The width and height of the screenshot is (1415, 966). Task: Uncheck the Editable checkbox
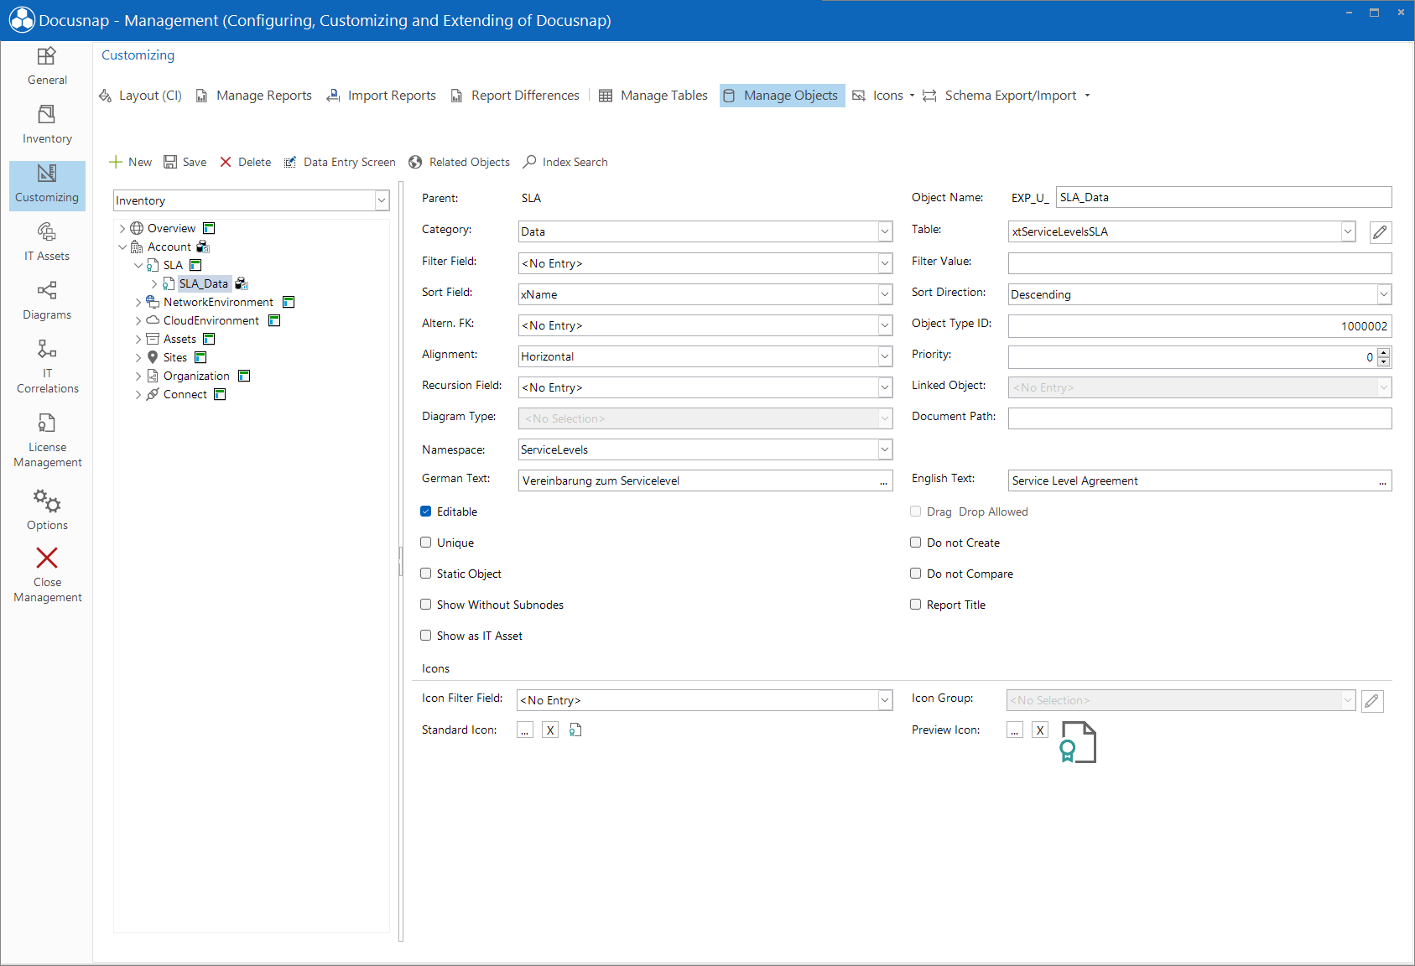(x=426, y=512)
